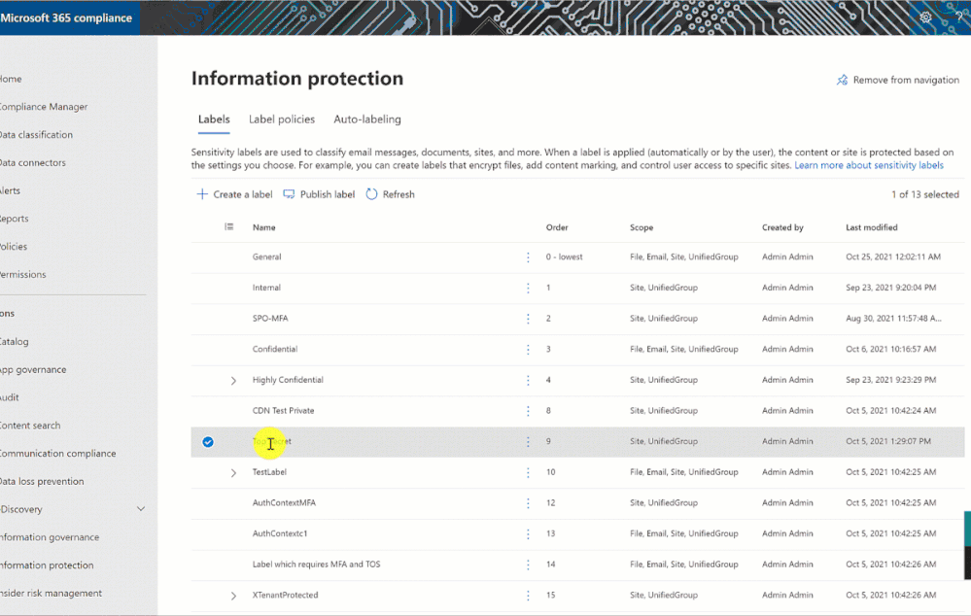The width and height of the screenshot is (971, 616).
Task: Click Remove from navigation text
Action: pyautogui.click(x=906, y=80)
